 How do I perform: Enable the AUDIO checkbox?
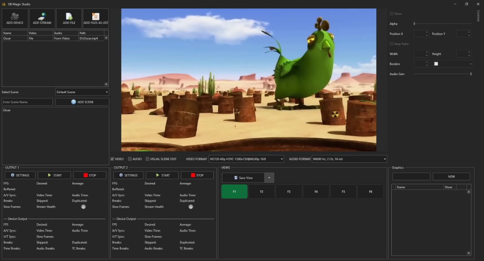[x=130, y=159]
